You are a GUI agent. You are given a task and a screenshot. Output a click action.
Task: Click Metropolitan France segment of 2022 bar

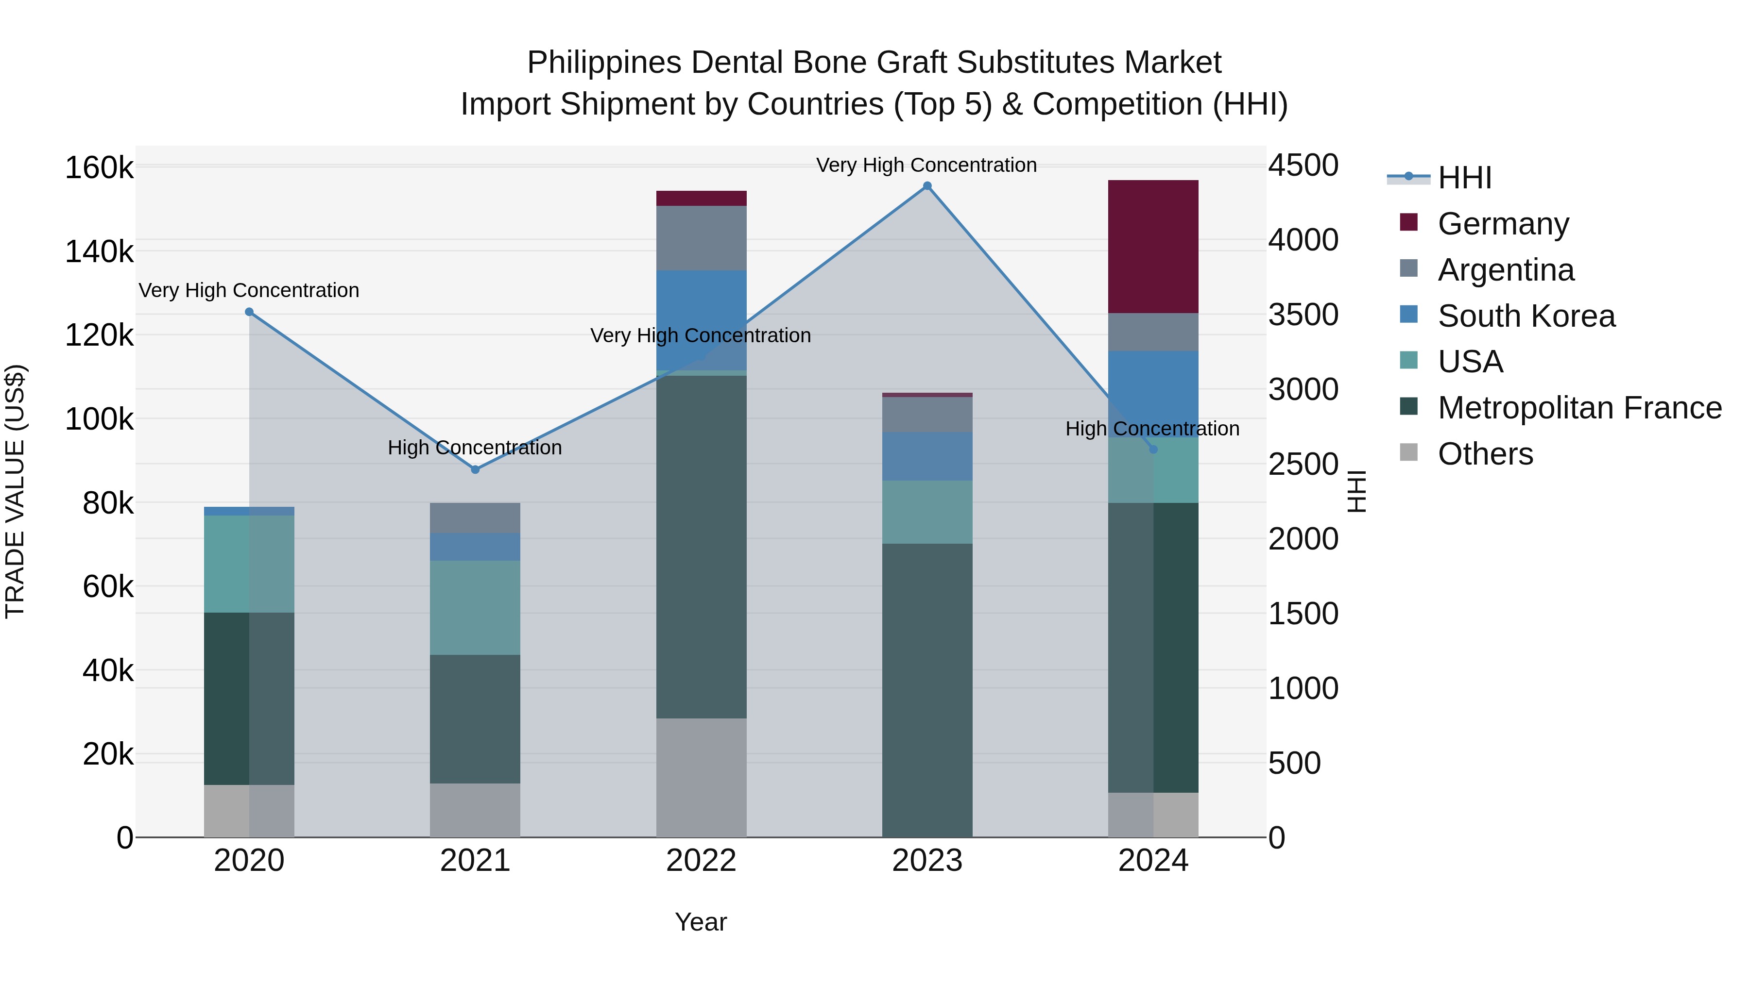pos(702,547)
